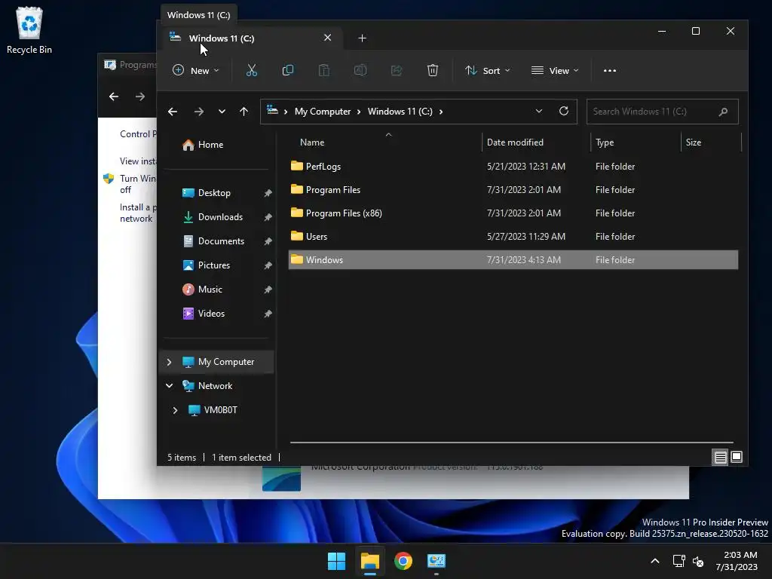
Task: Go back using Explorer back arrow
Action: point(173,112)
